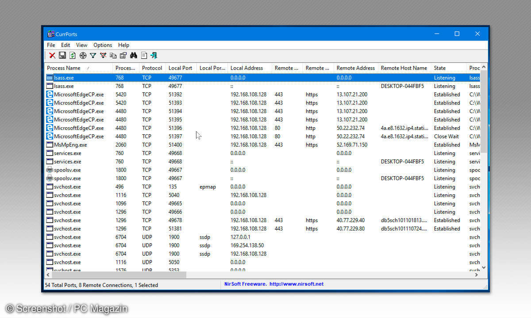Click the teal funnel filter icon
The width and height of the screenshot is (531, 318).
[93, 55]
